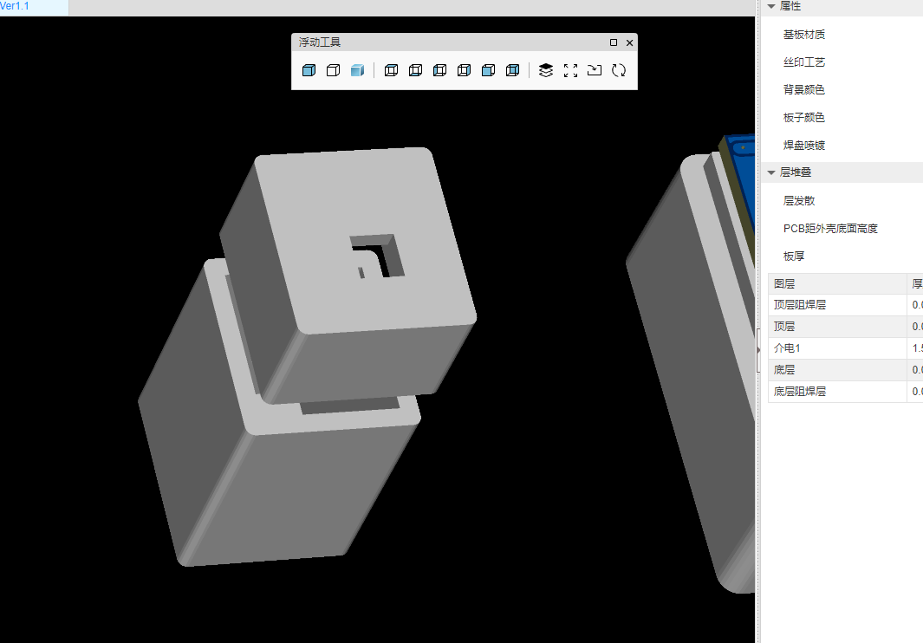Select the gradient blue shaded cube without outlines
923x643 pixels.
(x=357, y=71)
